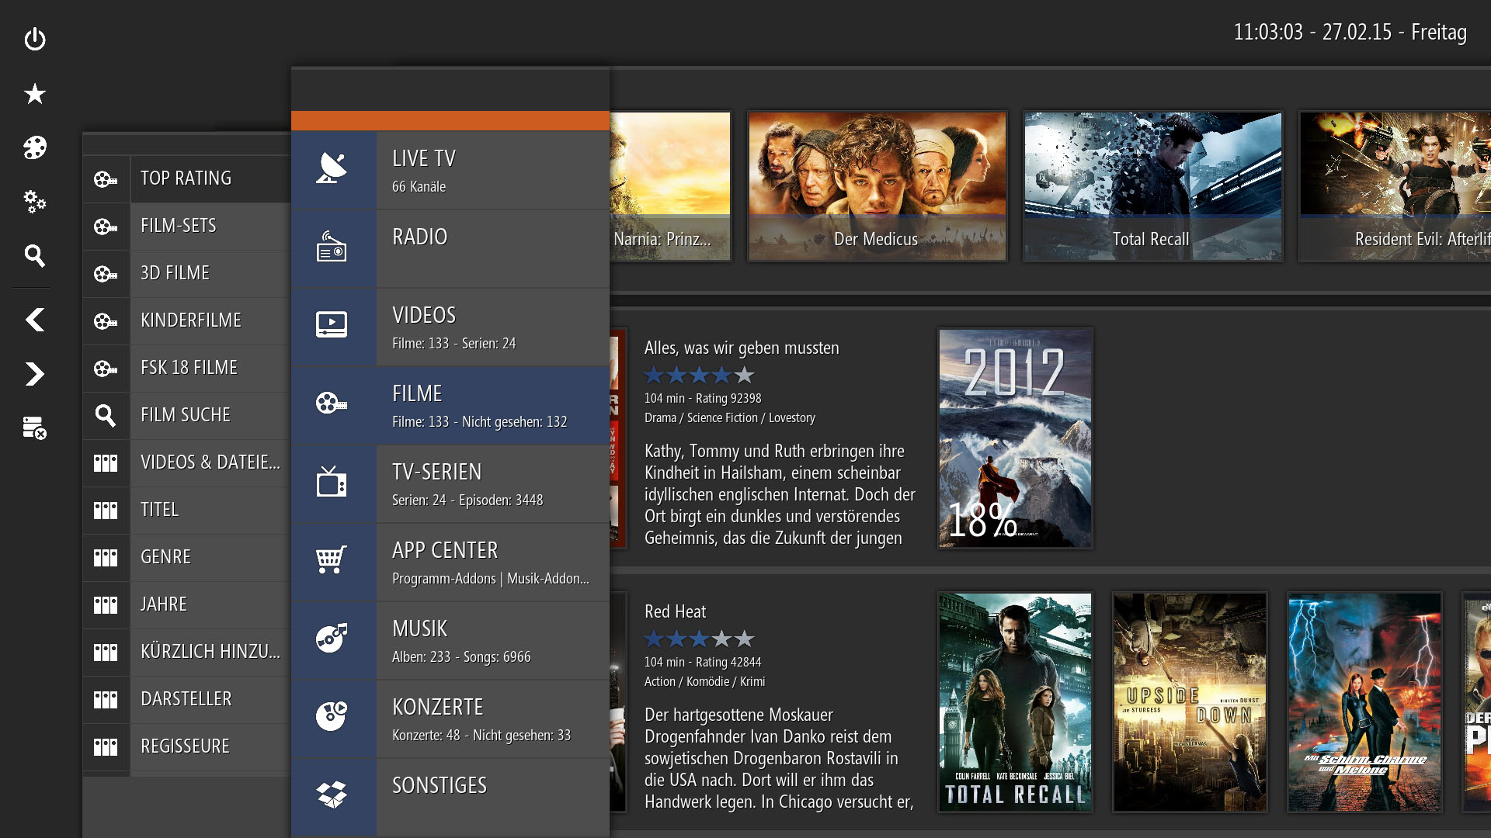Image resolution: width=1491 pixels, height=838 pixels.
Task: Click film reel icon beside 3D Filme
Action: point(106,274)
